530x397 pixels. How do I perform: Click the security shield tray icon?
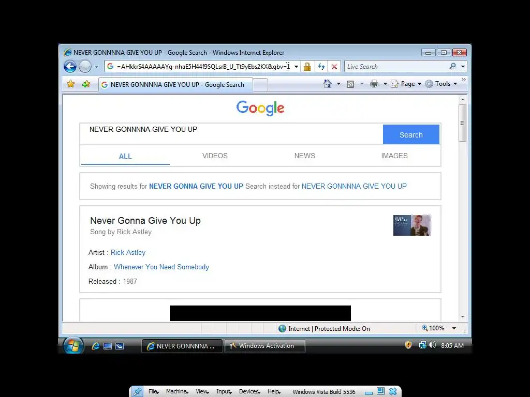coord(408,345)
